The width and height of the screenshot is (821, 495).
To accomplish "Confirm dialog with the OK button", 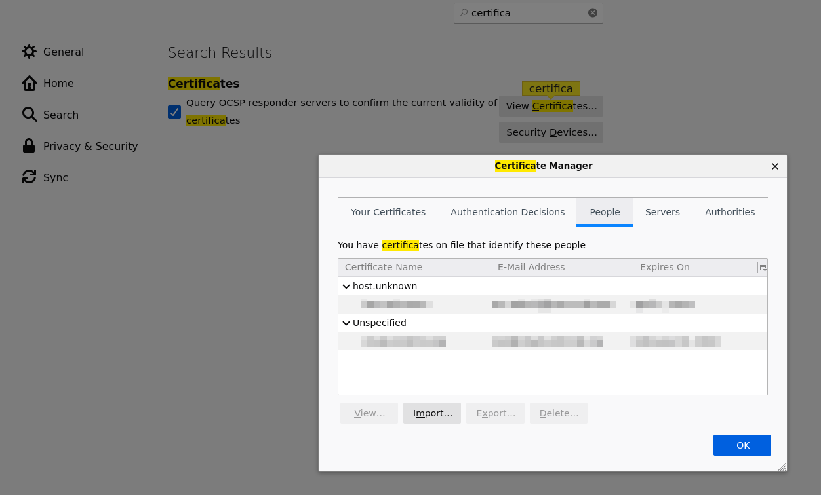I will pyautogui.click(x=742, y=445).
